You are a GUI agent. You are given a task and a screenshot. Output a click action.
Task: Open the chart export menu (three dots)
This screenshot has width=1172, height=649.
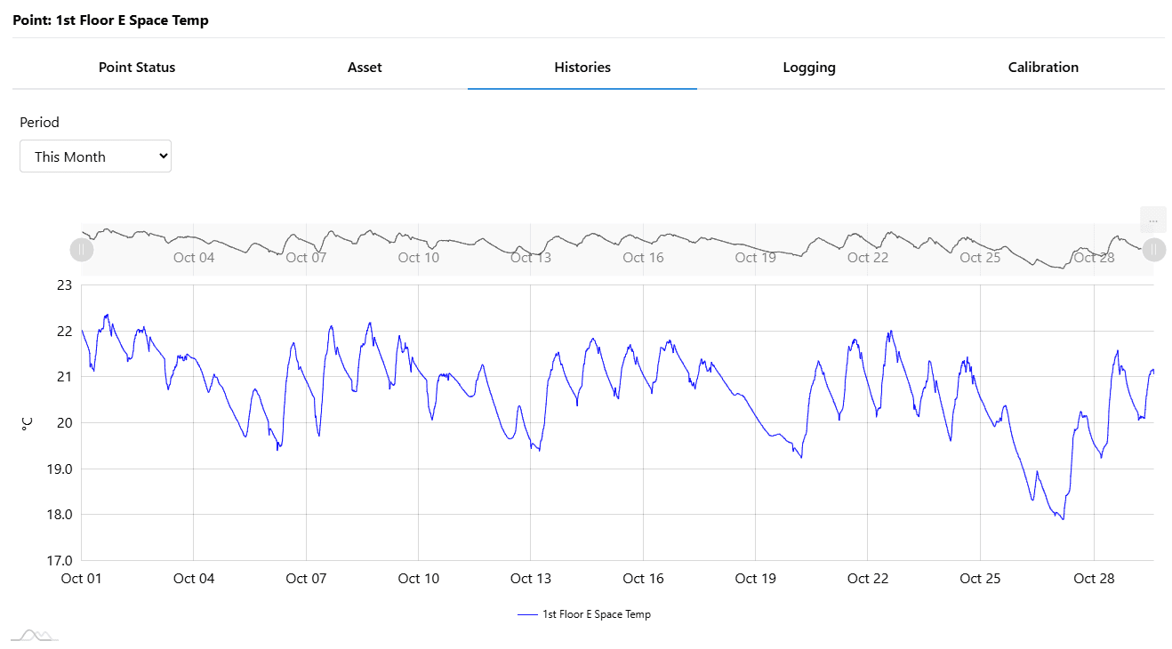point(1152,220)
